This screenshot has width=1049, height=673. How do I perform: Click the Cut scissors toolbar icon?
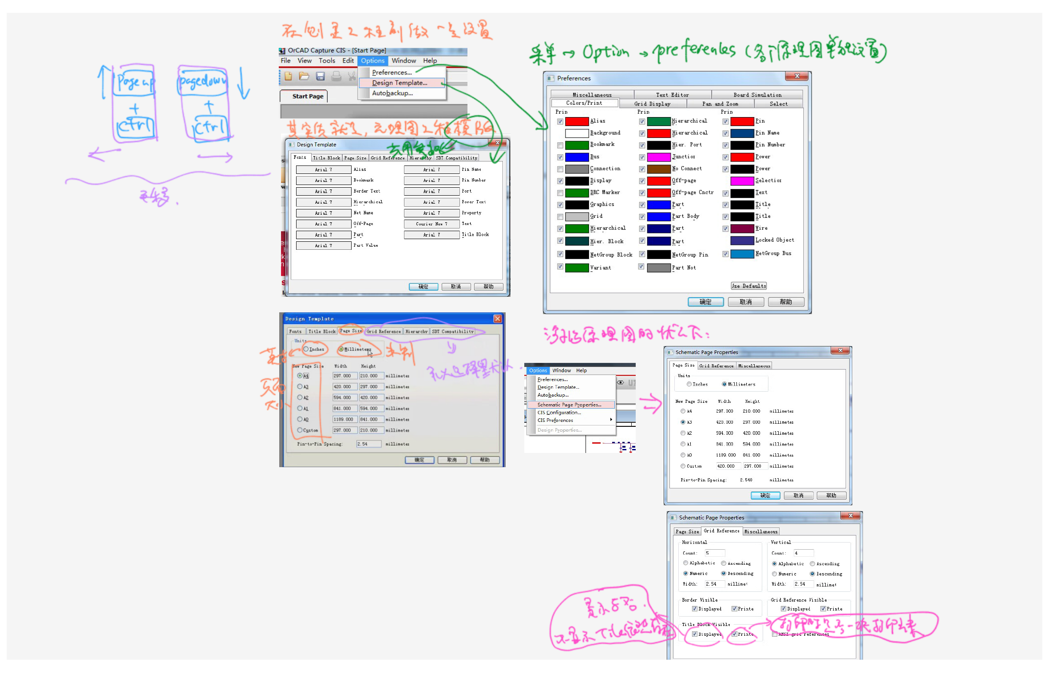coord(352,76)
